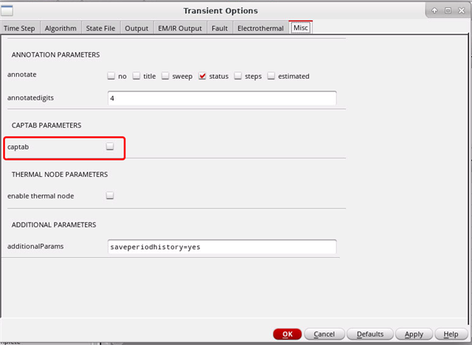Uncheck the annotate 'status' checkbox
Image resolution: width=472 pixels, height=345 pixels.
[x=202, y=76]
